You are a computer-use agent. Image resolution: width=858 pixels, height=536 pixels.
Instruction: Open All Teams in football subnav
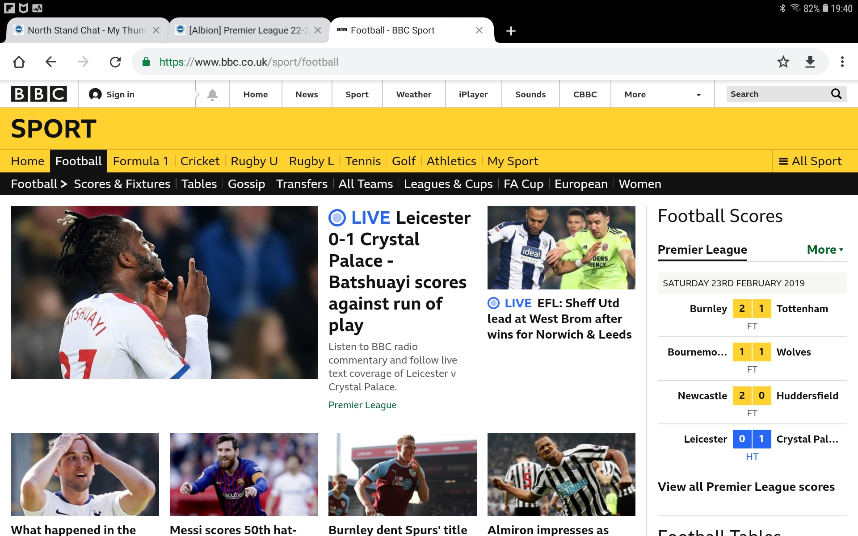pos(366,184)
